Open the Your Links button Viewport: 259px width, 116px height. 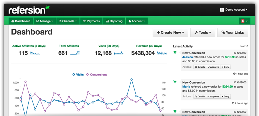233,32
